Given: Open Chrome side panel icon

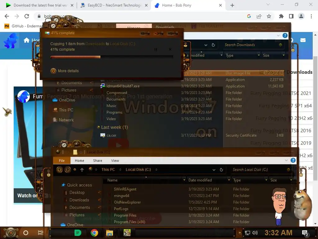Looking at the screenshot, I should [291, 16].
